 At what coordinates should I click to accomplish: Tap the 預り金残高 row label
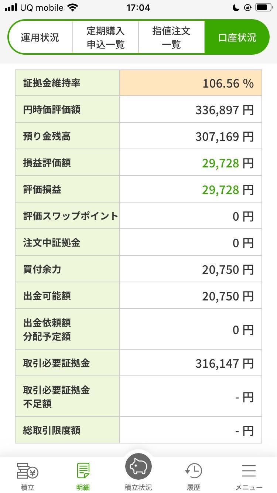tap(47, 136)
